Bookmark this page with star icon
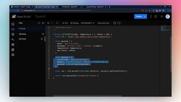Screen dimensions: 181x102 tap(149, 10)
